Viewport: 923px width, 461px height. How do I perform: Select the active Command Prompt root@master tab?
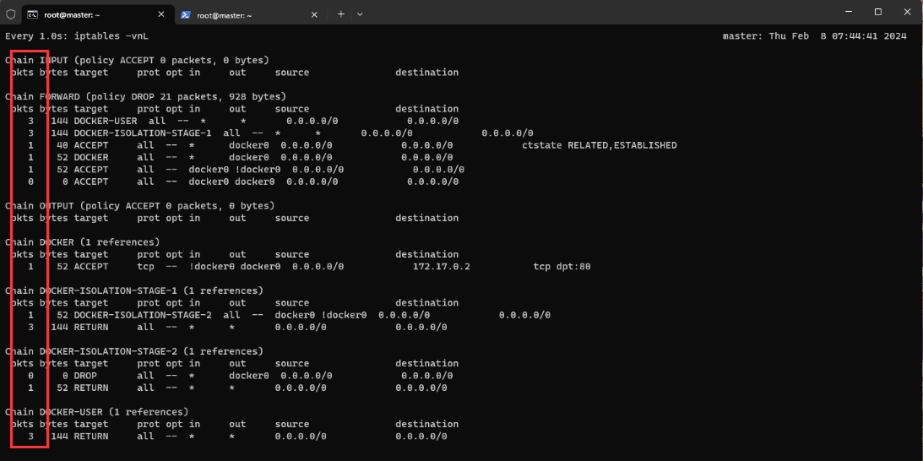(98, 14)
